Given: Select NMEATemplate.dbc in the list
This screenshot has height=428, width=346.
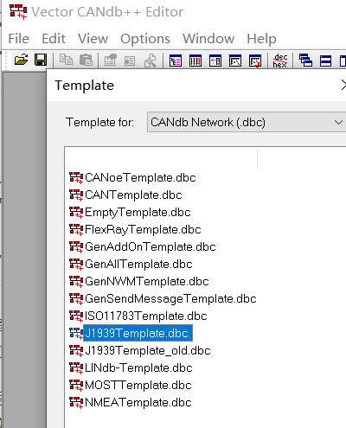Looking at the screenshot, I should [x=138, y=402].
